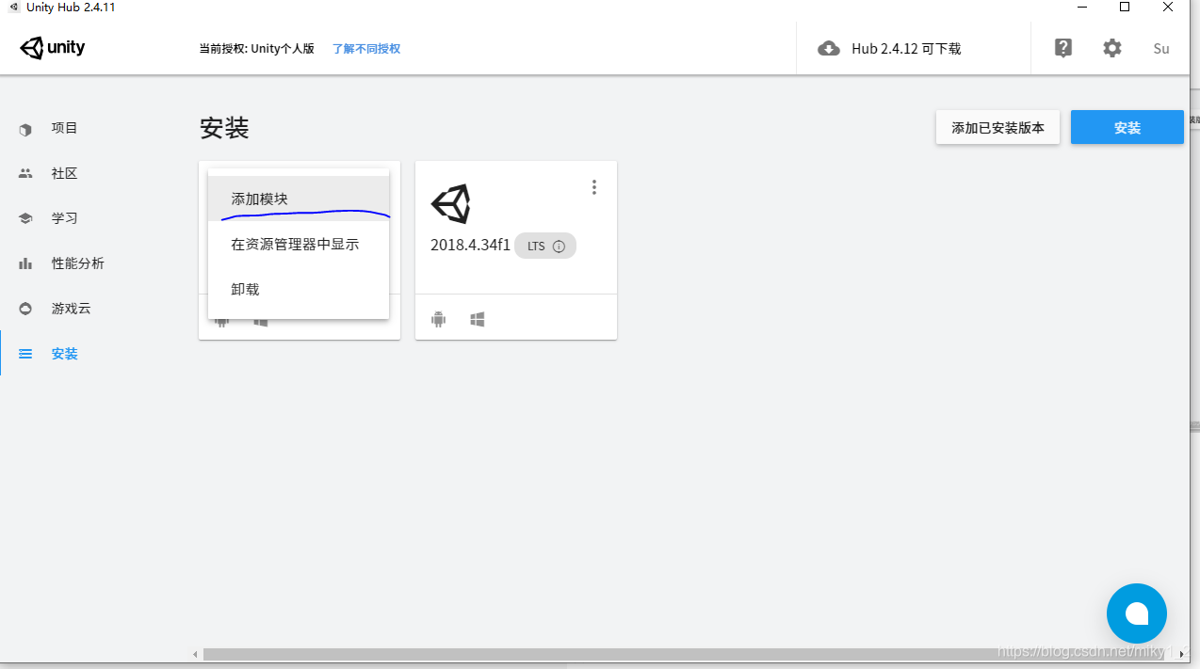Viewport: 1200px width, 669px height.
Task: Choose 在资源管理器中显示 menu entry
Action: coord(299,244)
